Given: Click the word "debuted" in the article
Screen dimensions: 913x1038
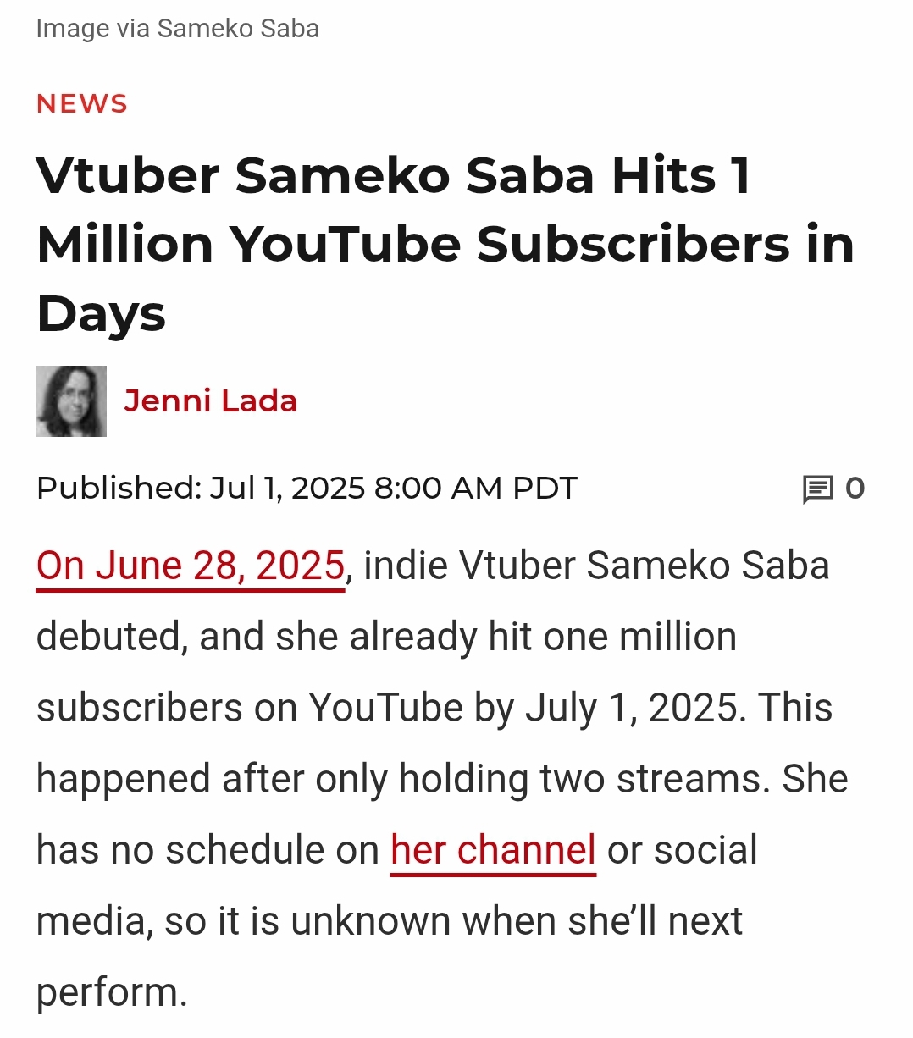Looking at the screenshot, I should coord(111,637).
